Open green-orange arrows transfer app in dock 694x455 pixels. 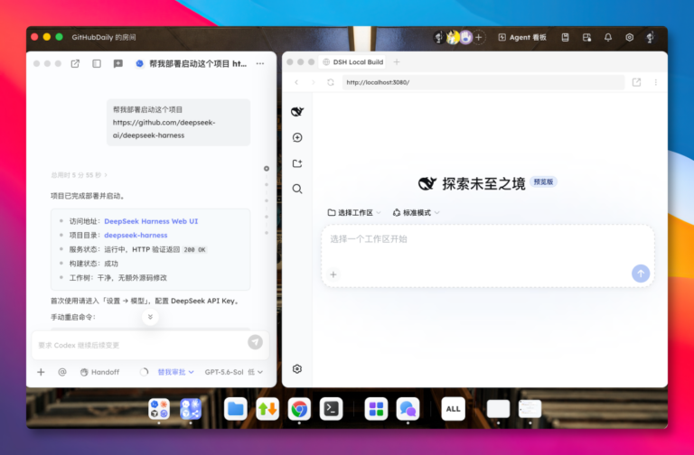(x=267, y=409)
